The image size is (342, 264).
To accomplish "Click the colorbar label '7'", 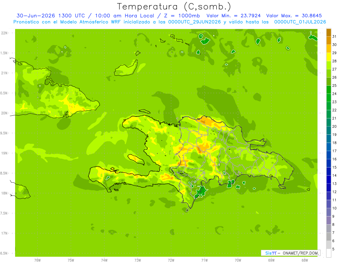I will [333, 233].
